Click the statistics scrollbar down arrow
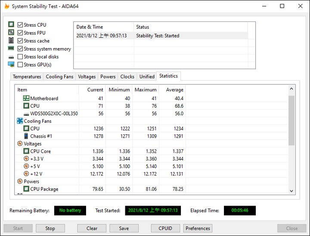 [x=291, y=191]
